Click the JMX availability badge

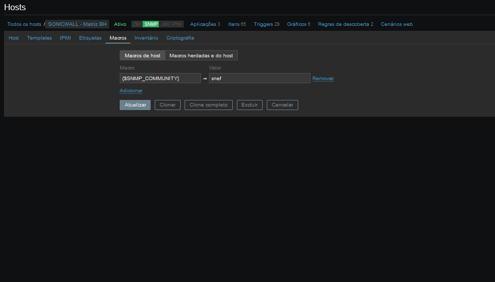pyautogui.click(x=165, y=24)
